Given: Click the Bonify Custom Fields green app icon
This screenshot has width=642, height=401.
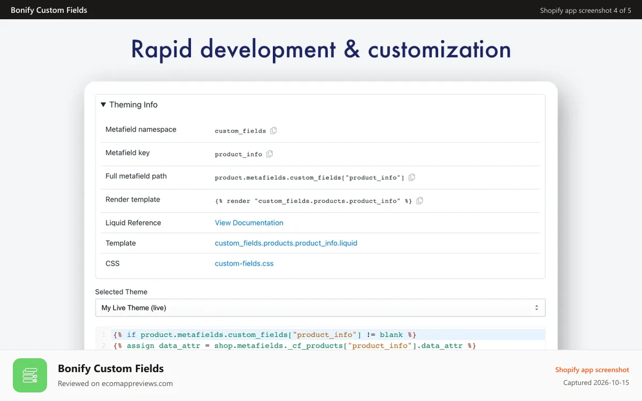Looking at the screenshot, I should (x=30, y=375).
